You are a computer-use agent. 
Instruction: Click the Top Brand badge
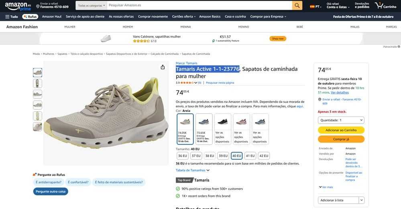pyautogui.click(x=184, y=180)
